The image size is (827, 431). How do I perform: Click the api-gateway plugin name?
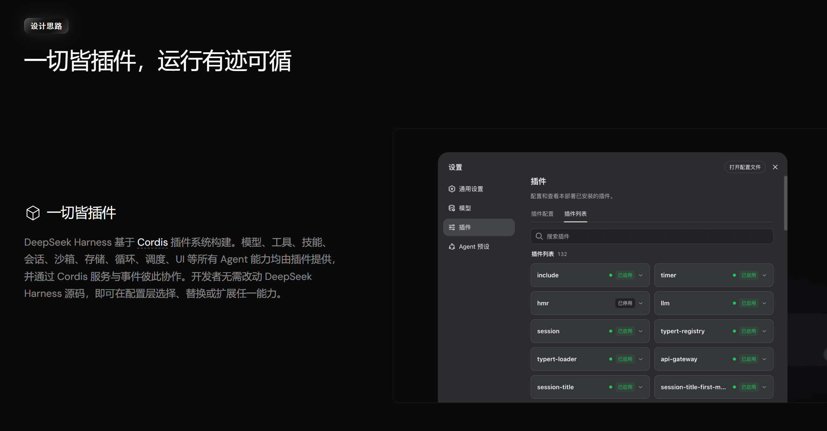[679, 359]
